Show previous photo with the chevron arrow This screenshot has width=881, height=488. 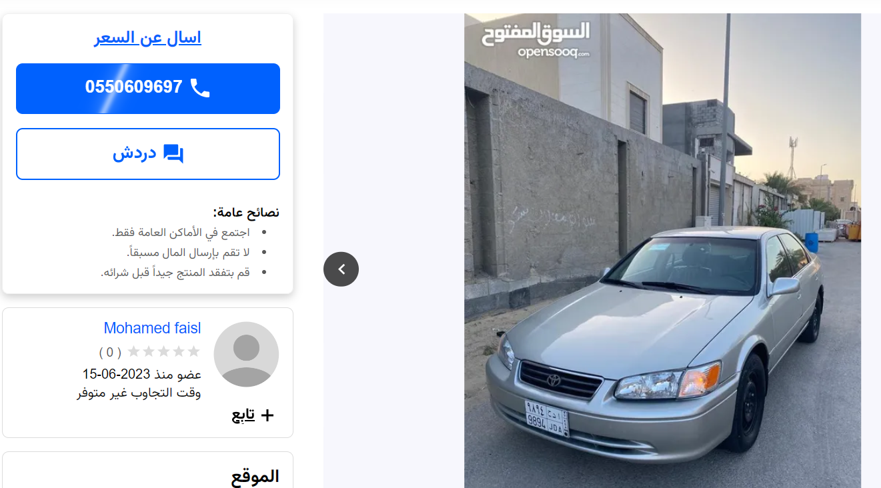pos(341,269)
